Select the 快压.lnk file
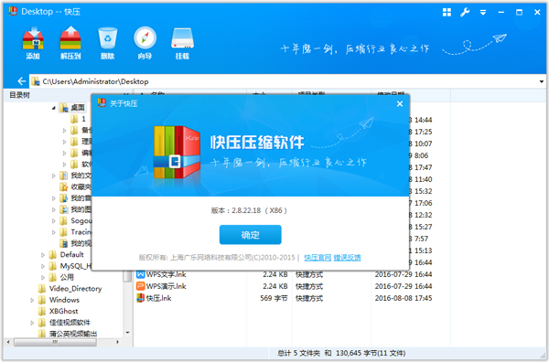 (x=158, y=298)
